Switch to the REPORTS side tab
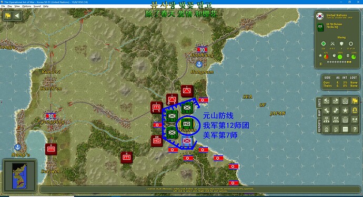The width and height of the screenshot is (363, 197). click(319, 126)
